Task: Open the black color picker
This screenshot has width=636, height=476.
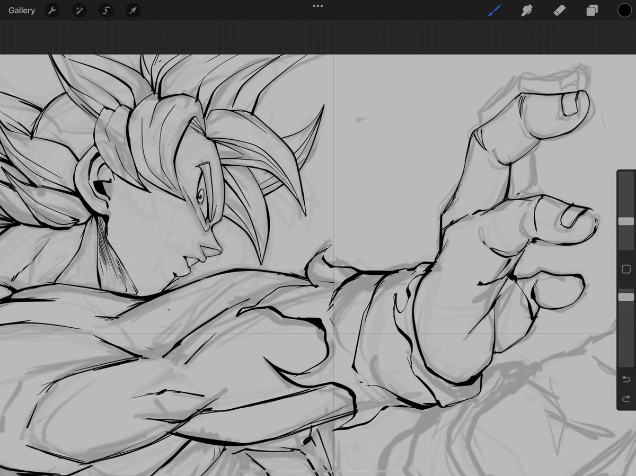Action: coord(624,11)
